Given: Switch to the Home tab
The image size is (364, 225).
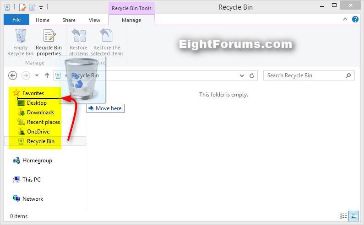Looking at the screenshot, I should [x=43, y=20].
